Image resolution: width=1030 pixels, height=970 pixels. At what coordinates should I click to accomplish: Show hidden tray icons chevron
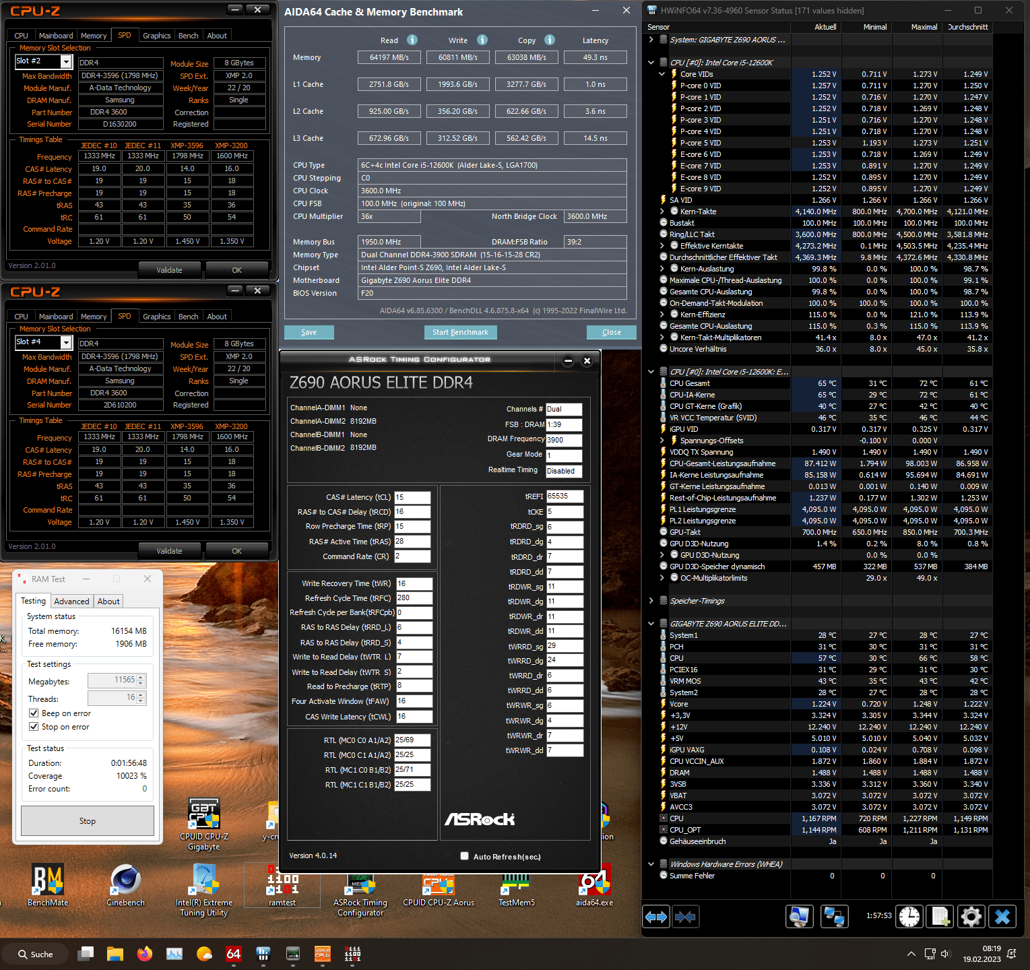tap(911, 954)
